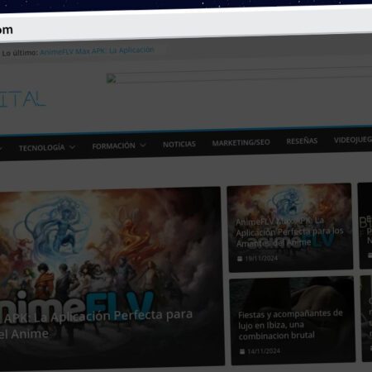
Task: Click the site logo text ending 'ITAL'
Action: pyautogui.click(x=22, y=99)
